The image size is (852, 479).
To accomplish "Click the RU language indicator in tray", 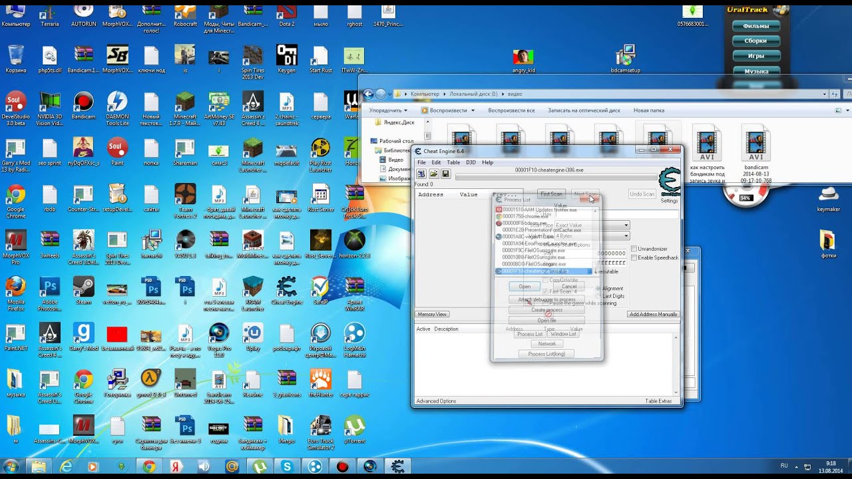I will pos(784,466).
